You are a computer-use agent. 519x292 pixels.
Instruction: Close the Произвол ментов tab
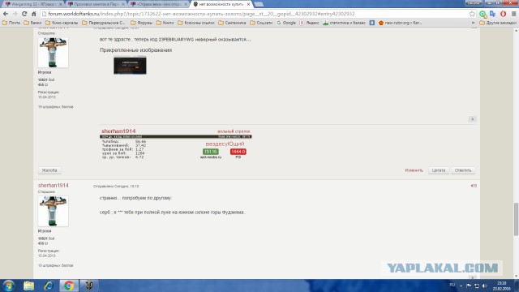pyautogui.click(x=123, y=4)
